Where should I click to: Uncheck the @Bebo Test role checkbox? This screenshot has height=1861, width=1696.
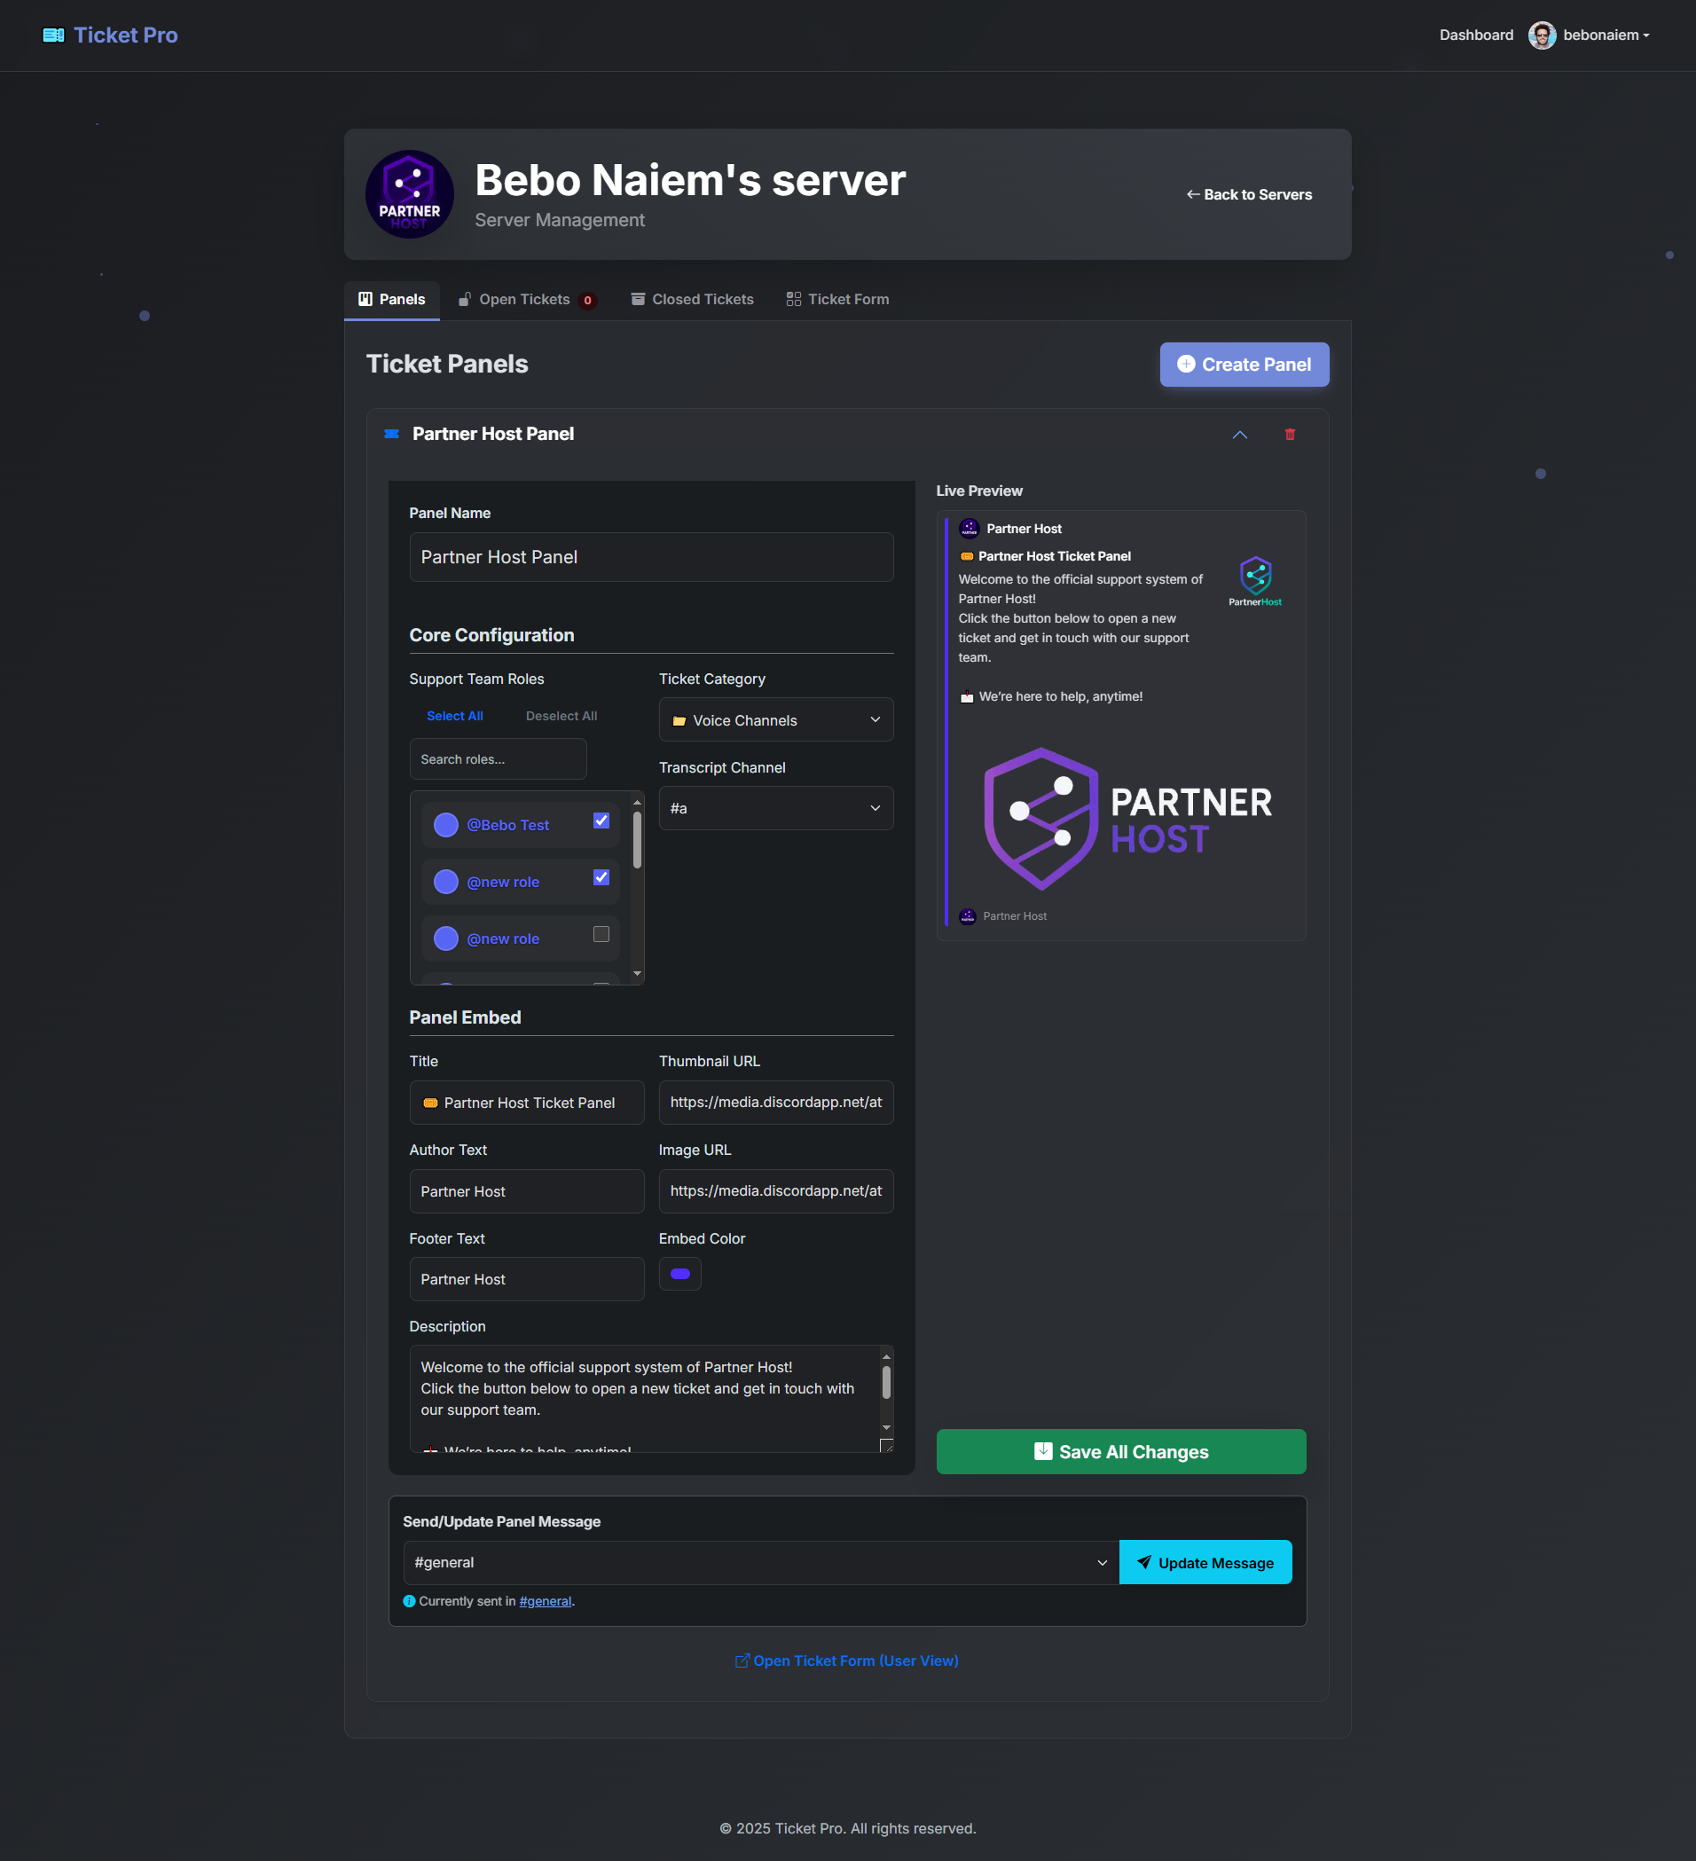click(601, 821)
